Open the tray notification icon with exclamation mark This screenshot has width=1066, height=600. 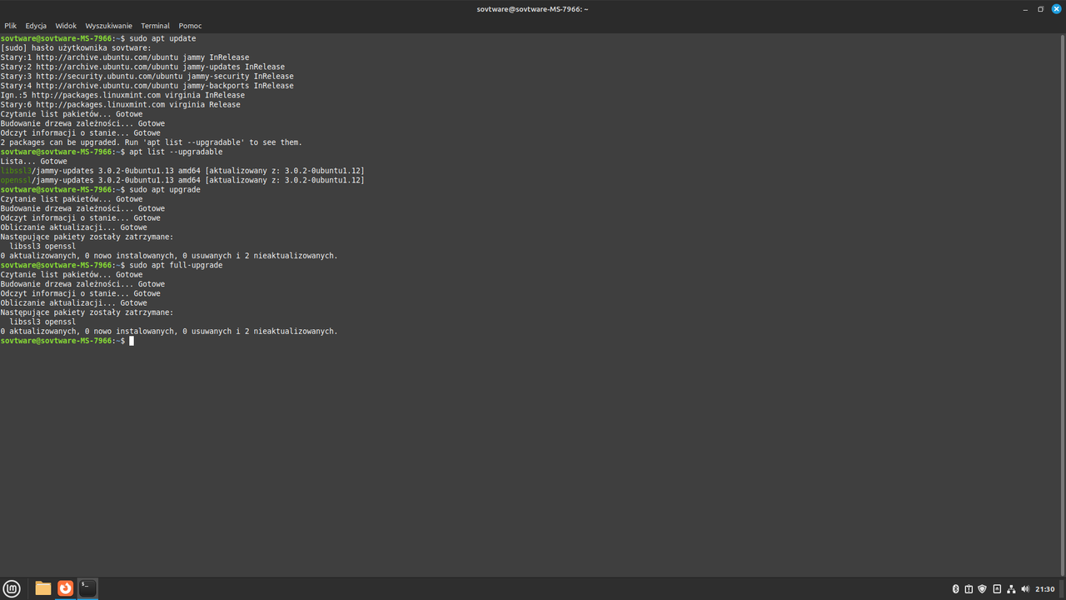click(x=969, y=589)
